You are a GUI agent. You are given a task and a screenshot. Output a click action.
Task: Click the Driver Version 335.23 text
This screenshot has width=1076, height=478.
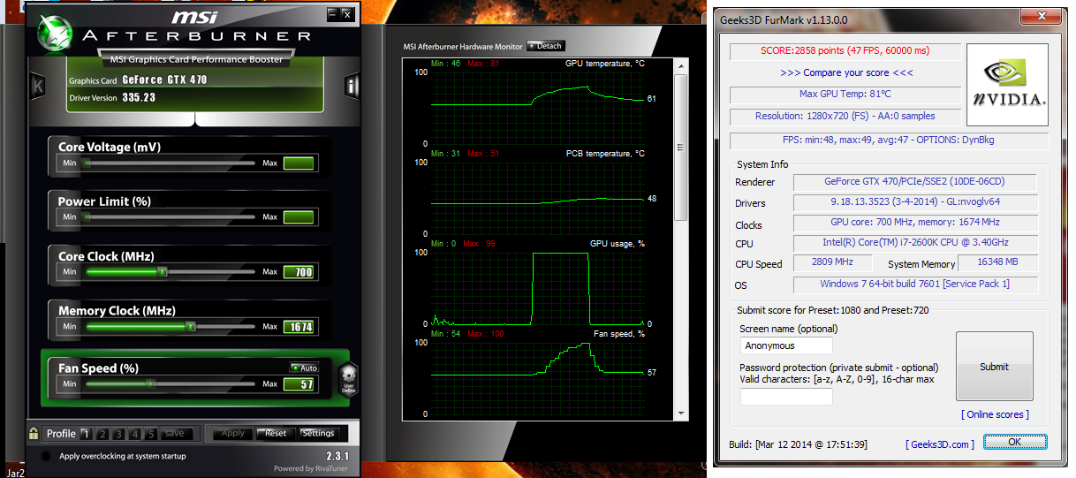click(112, 97)
